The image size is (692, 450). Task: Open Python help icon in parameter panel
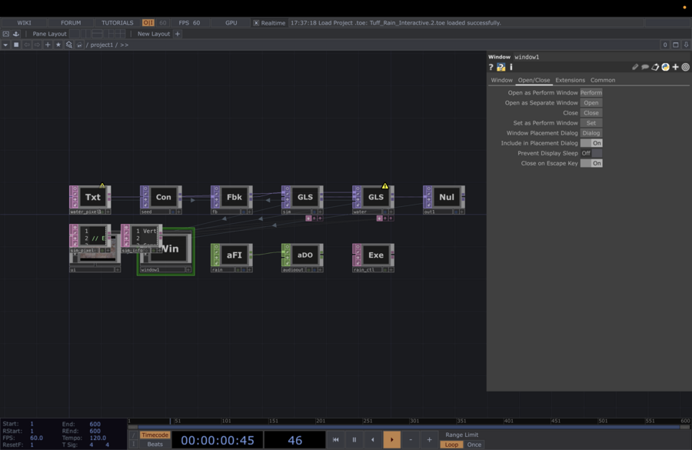coord(501,67)
